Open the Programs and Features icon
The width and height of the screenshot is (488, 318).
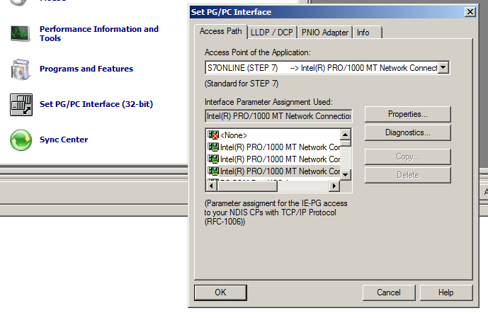(21, 69)
